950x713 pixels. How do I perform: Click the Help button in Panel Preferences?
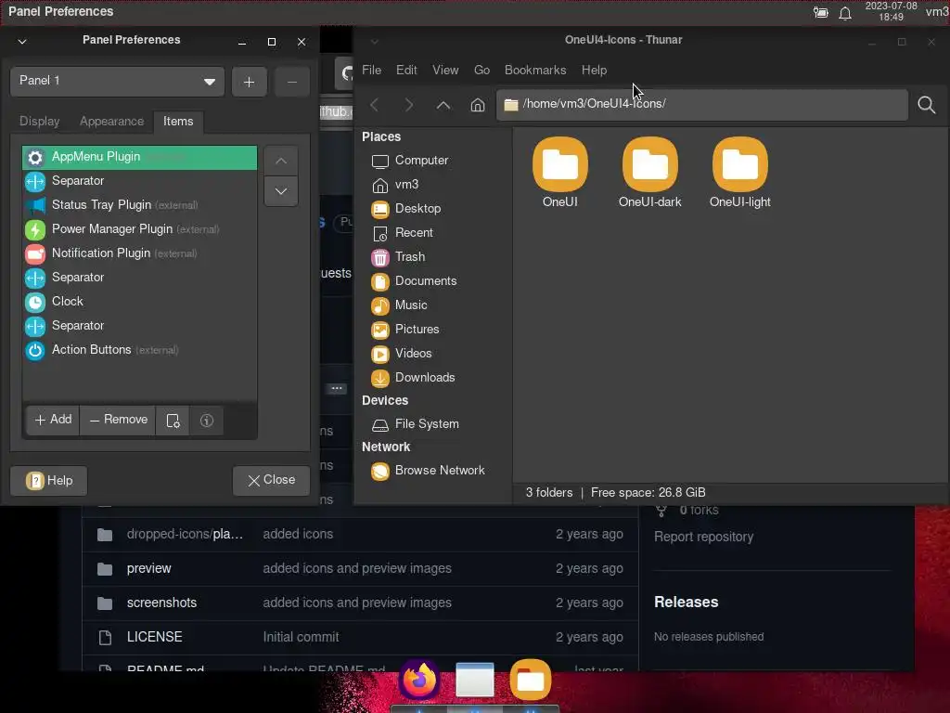(49, 481)
